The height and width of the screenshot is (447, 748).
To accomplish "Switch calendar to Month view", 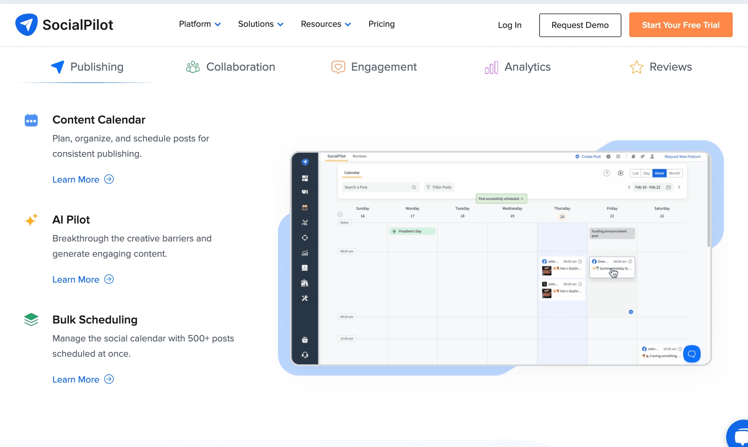I will pos(674,173).
